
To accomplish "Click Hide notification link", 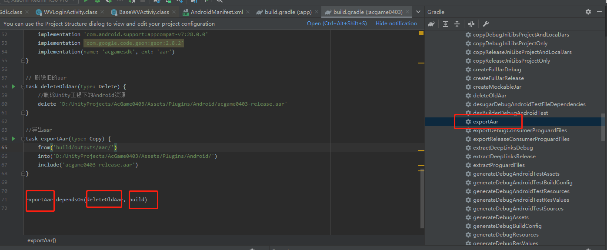I will [x=396, y=23].
